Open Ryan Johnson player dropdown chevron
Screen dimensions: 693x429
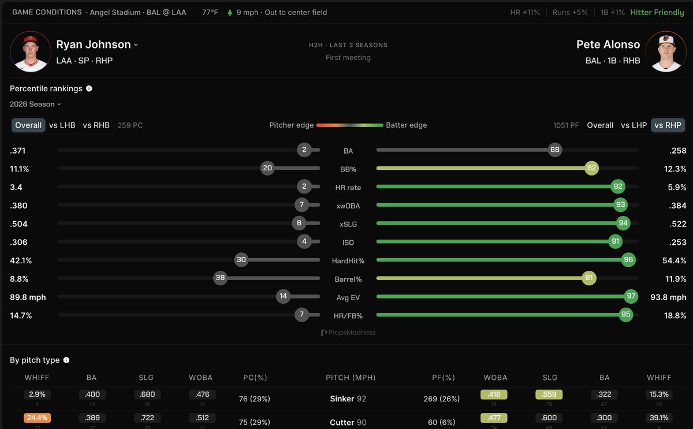[136, 45]
